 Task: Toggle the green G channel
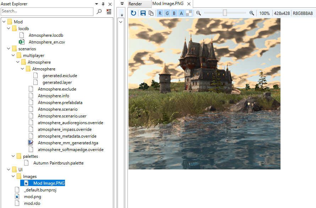(167, 13)
